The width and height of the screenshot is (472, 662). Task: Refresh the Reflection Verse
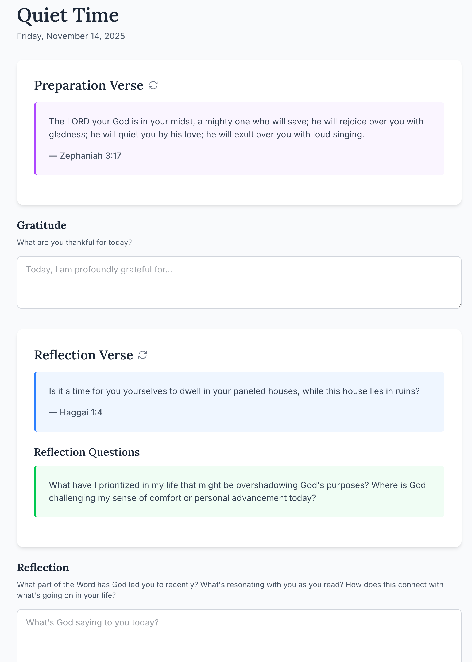(x=143, y=355)
